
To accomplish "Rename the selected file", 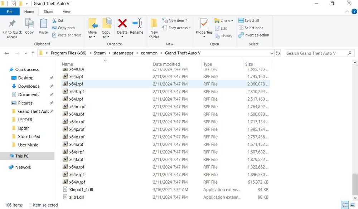I will (x=136, y=27).
